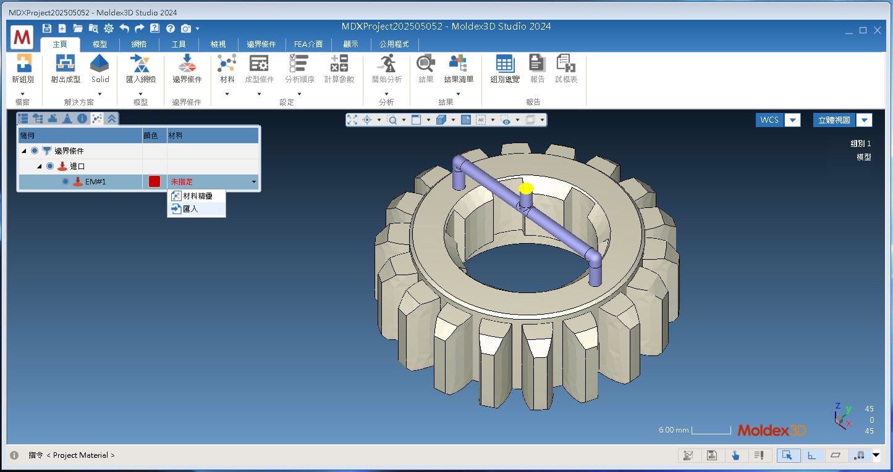
Task: Toggle visibility radio of EM#1 row
Action: (66, 181)
